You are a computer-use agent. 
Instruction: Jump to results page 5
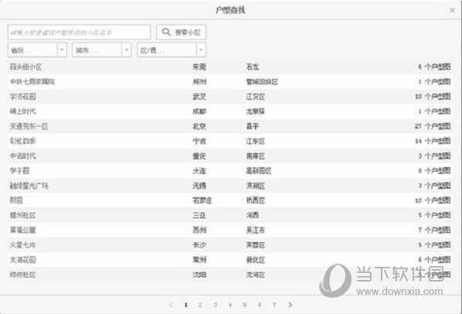click(x=245, y=305)
